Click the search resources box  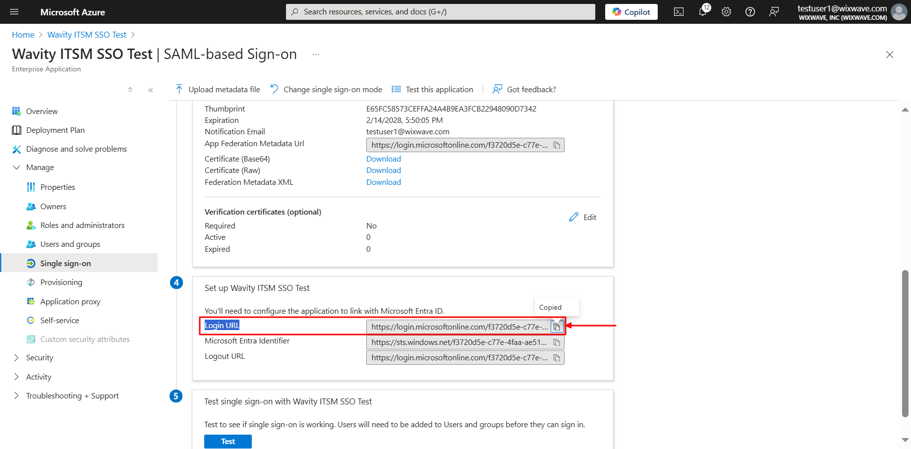tap(440, 12)
